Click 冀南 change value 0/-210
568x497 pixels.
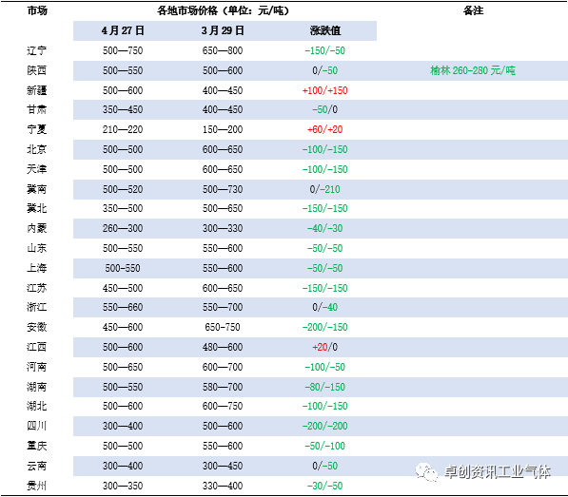[325, 189]
